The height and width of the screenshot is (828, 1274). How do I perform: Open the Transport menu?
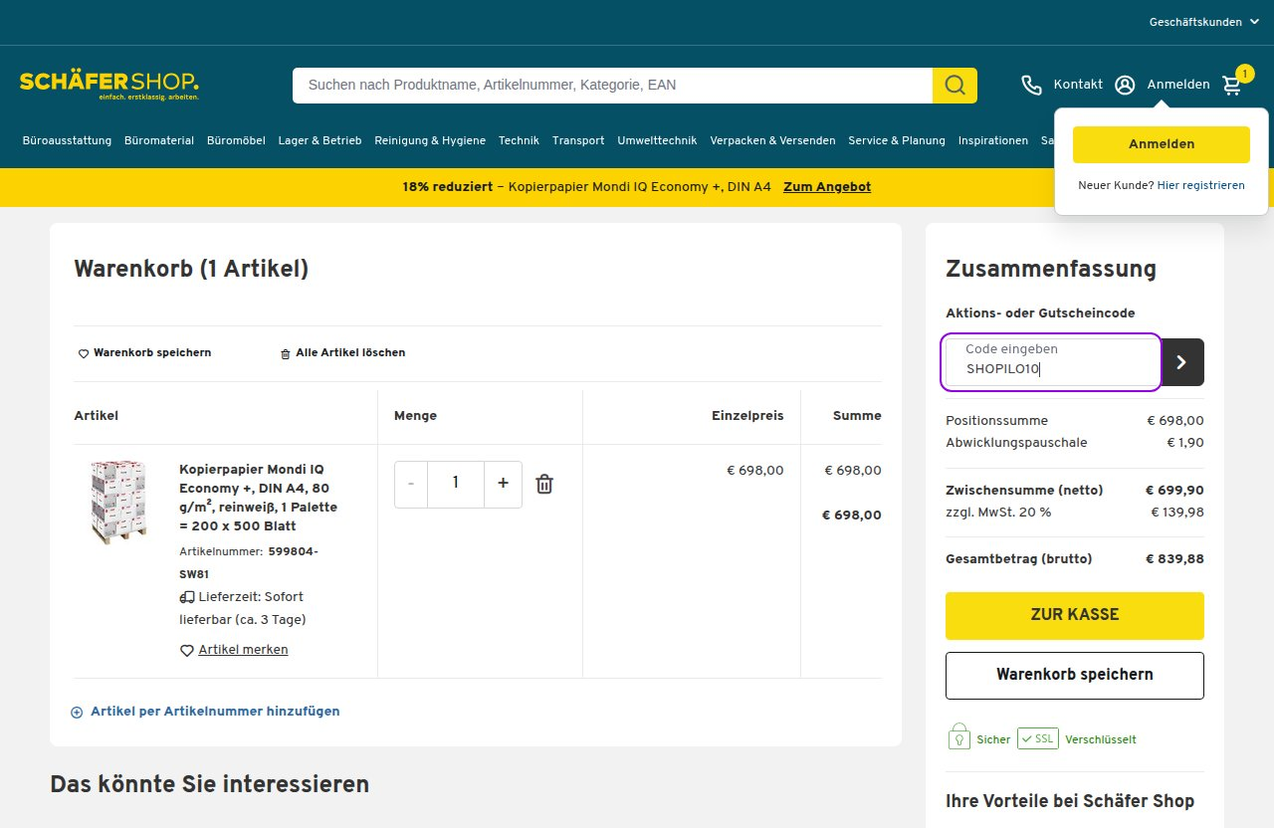click(578, 140)
